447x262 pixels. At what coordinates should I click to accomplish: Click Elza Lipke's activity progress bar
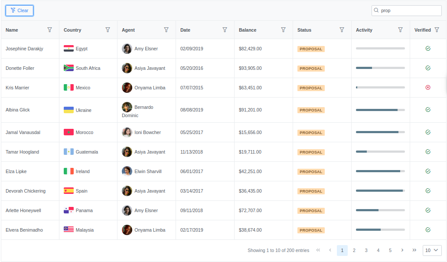coord(380,171)
